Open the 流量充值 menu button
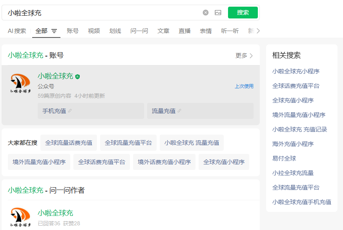Image resolution: width=343 pixels, height=230 pixels. pyautogui.click(x=201, y=111)
